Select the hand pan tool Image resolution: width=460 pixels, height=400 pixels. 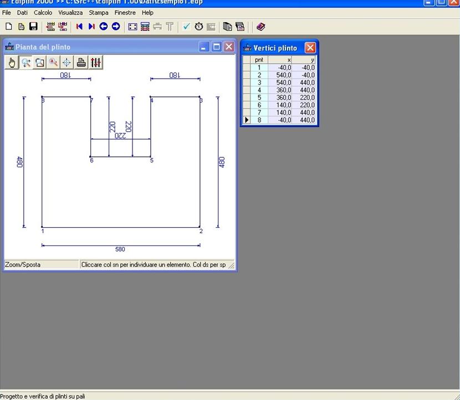[12, 63]
